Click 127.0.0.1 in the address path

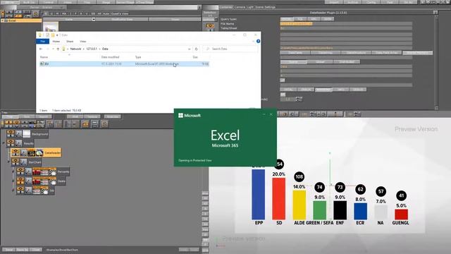click(x=92, y=49)
